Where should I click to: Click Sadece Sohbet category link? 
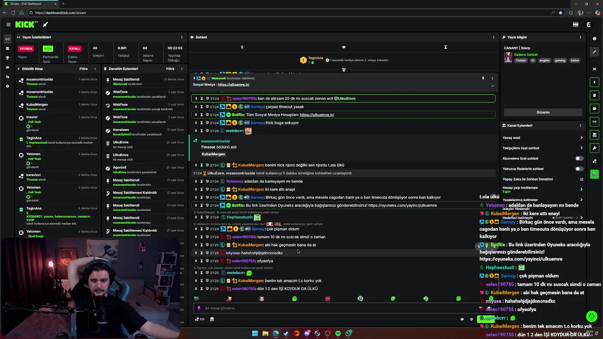[x=526, y=55]
